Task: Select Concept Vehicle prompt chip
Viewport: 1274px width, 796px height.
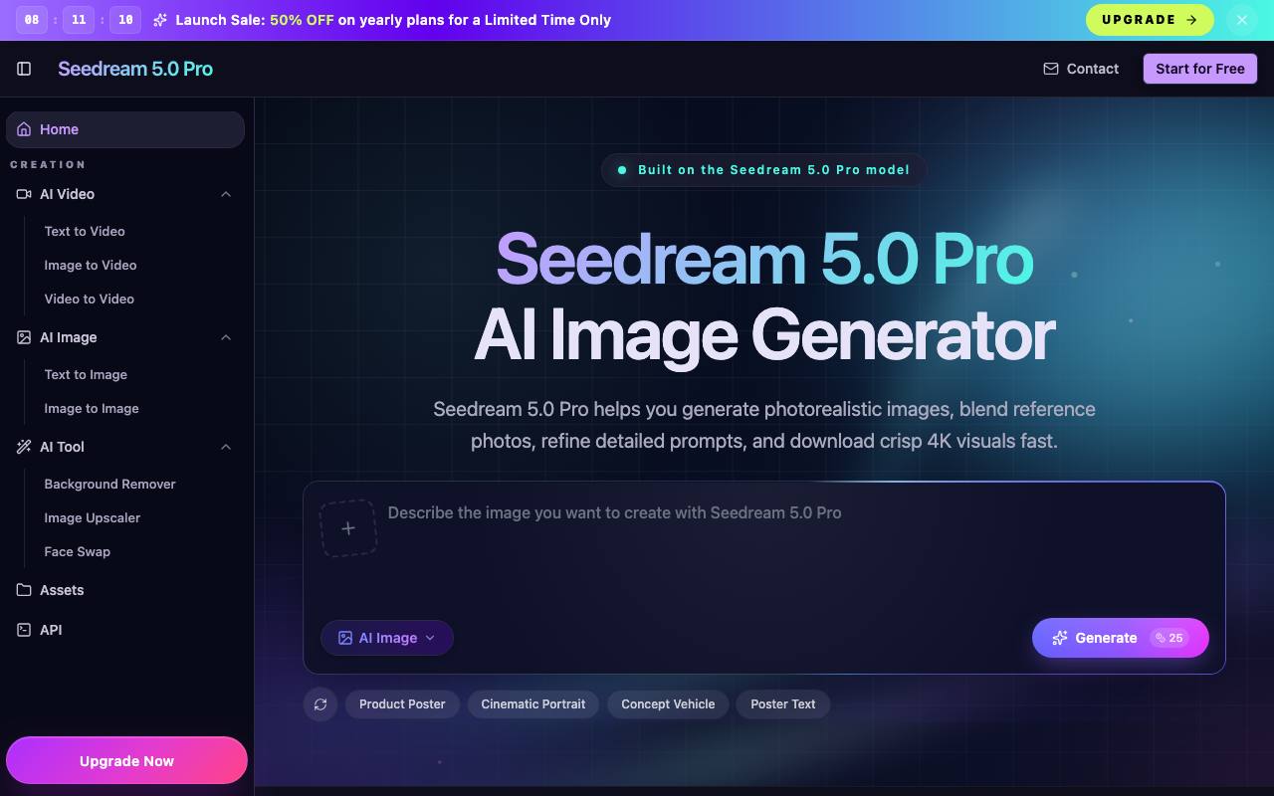Action: point(668,704)
